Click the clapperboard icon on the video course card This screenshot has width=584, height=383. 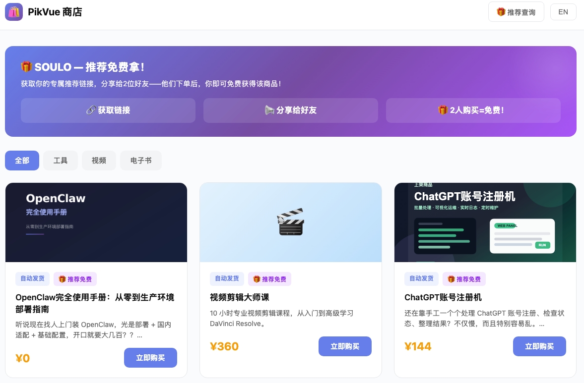click(x=290, y=222)
